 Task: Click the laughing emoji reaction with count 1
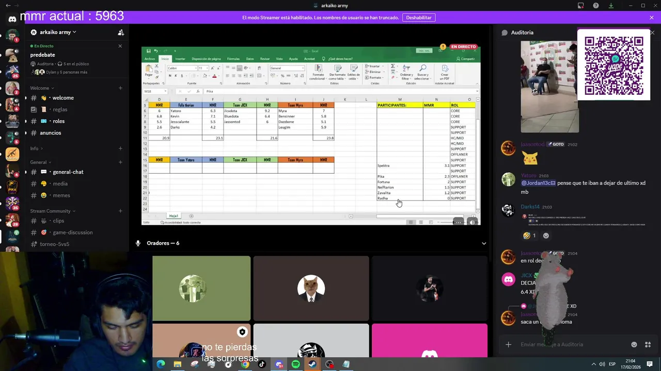(529, 235)
